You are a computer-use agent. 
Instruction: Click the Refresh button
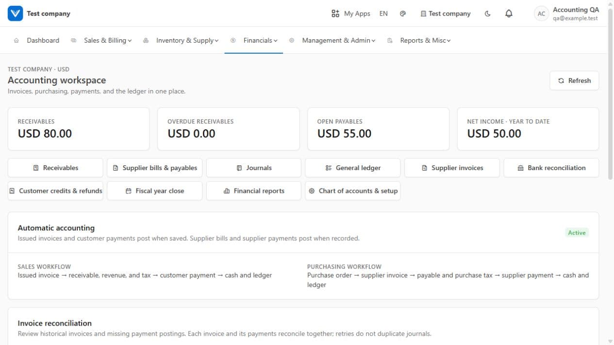point(574,81)
